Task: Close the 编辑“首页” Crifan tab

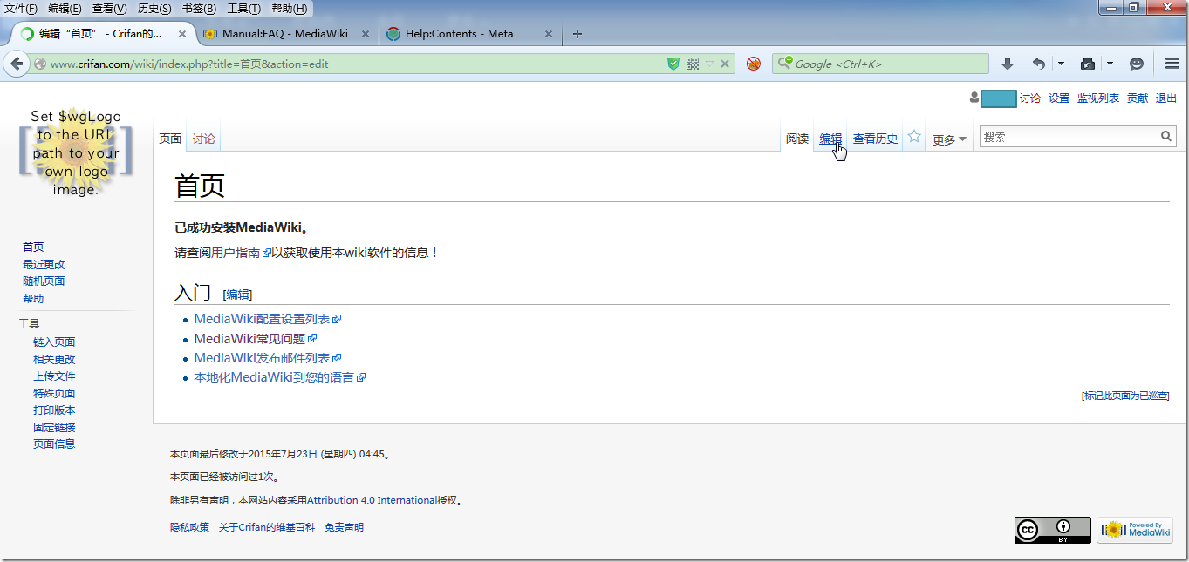Action: [182, 34]
